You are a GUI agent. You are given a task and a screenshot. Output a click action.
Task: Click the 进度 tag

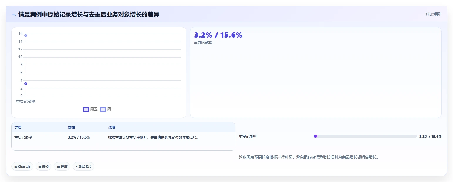click(62, 166)
